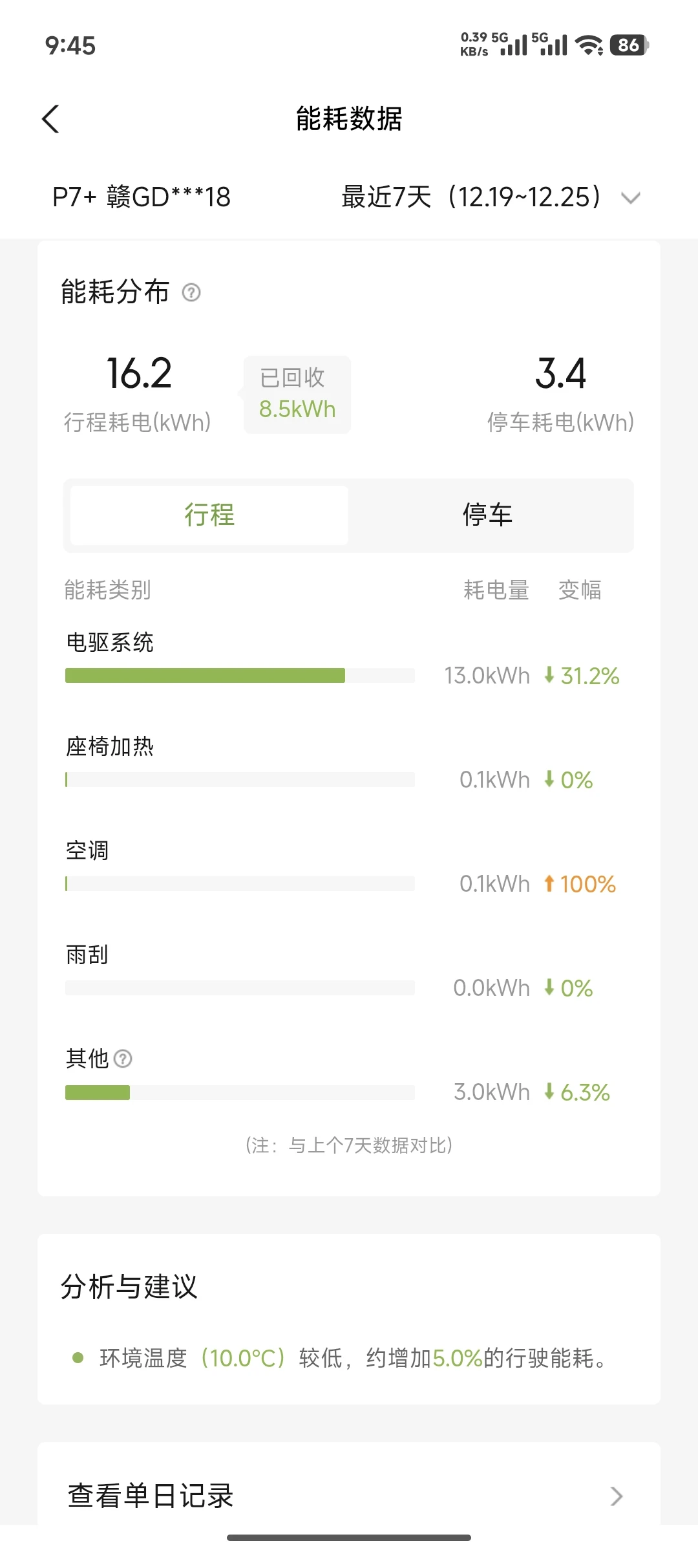Select the 行程 tab
The width and height of the screenshot is (698, 1552).
pos(209,515)
